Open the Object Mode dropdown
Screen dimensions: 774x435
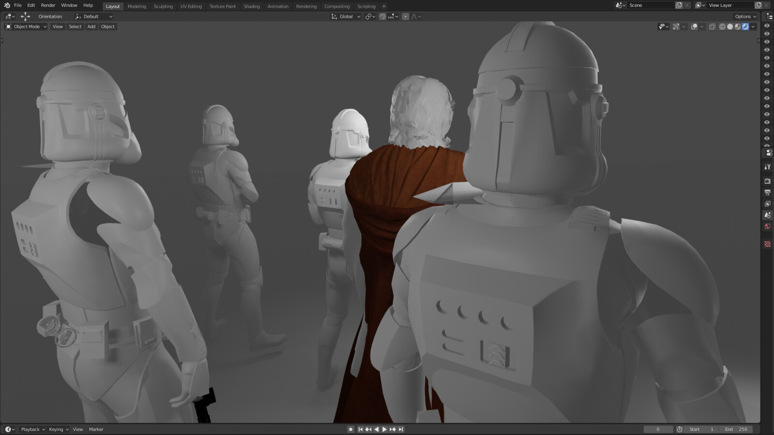coord(26,27)
